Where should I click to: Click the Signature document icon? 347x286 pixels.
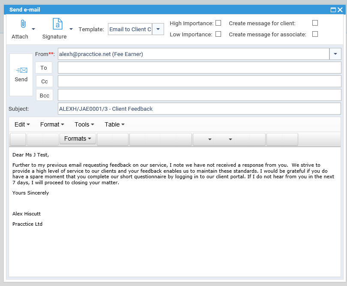(57, 24)
